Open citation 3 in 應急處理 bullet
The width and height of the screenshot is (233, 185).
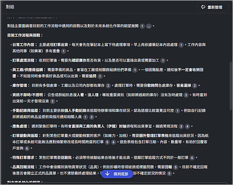pyautogui.click(x=181, y=126)
